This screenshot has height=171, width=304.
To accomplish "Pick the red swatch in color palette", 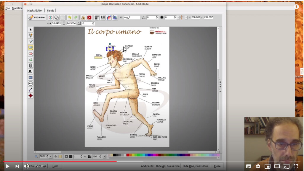I will pyautogui.click(x=128, y=155).
